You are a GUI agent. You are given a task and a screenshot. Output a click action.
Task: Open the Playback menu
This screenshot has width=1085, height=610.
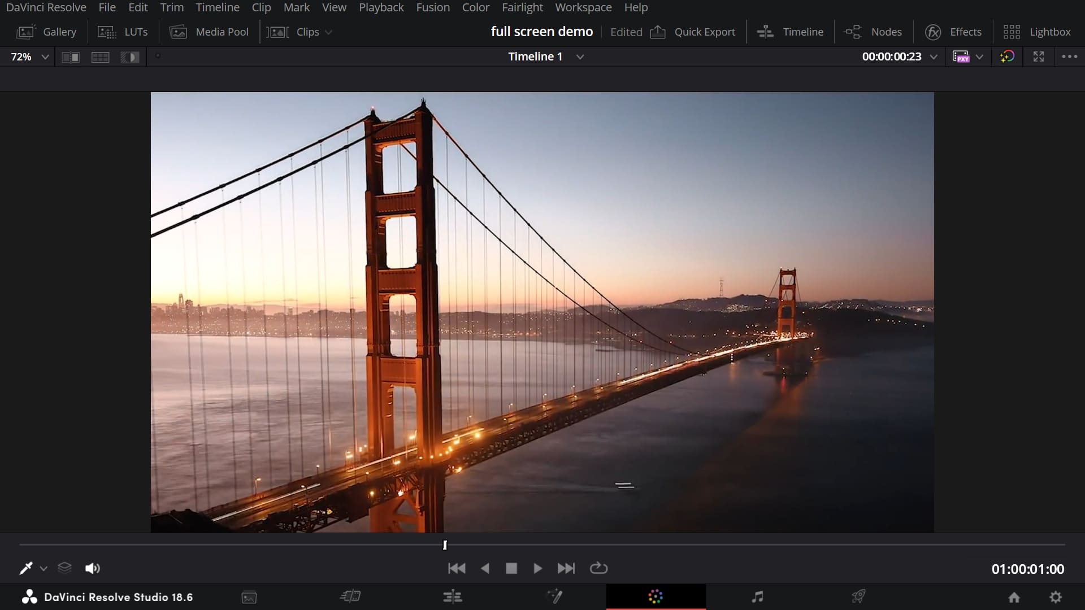[381, 7]
